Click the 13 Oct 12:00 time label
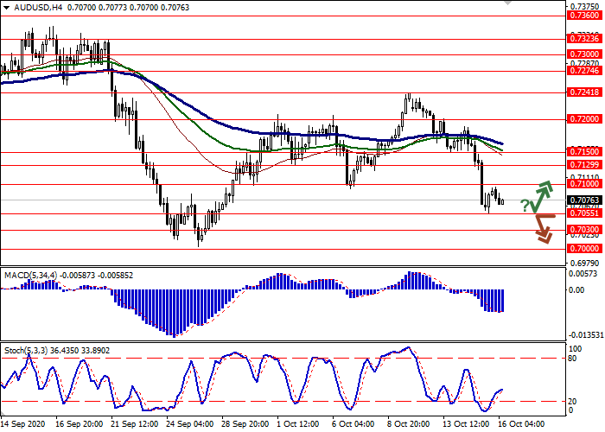605x432 pixels. tap(466, 424)
